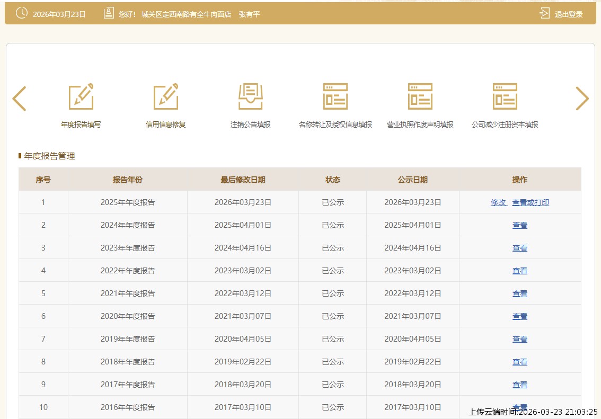Image resolution: width=601 pixels, height=419 pixels.
Task: Click the 年度报告填写 pencil icon
Action: pos(81,96)
